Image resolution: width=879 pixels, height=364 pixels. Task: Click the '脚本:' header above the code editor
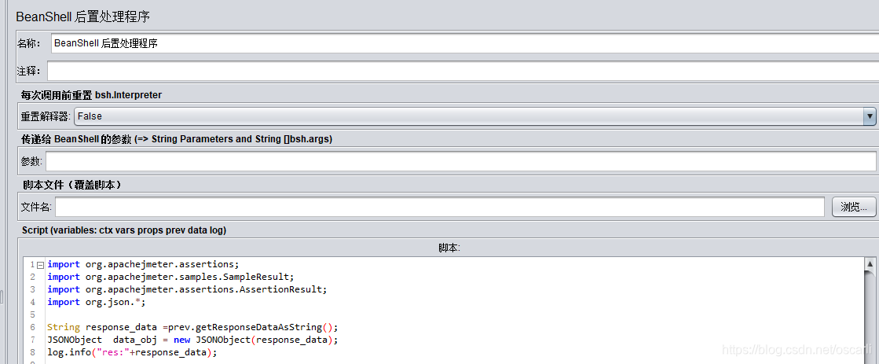449,248
